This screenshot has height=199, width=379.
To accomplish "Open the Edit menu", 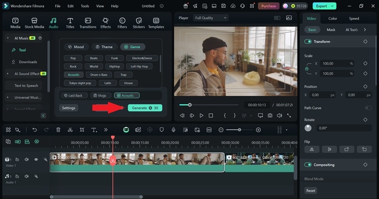I will pos(71,6).
